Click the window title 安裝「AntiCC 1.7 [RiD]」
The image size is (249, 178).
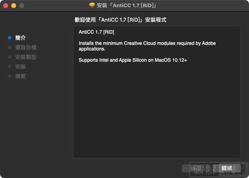pos(127,6)
